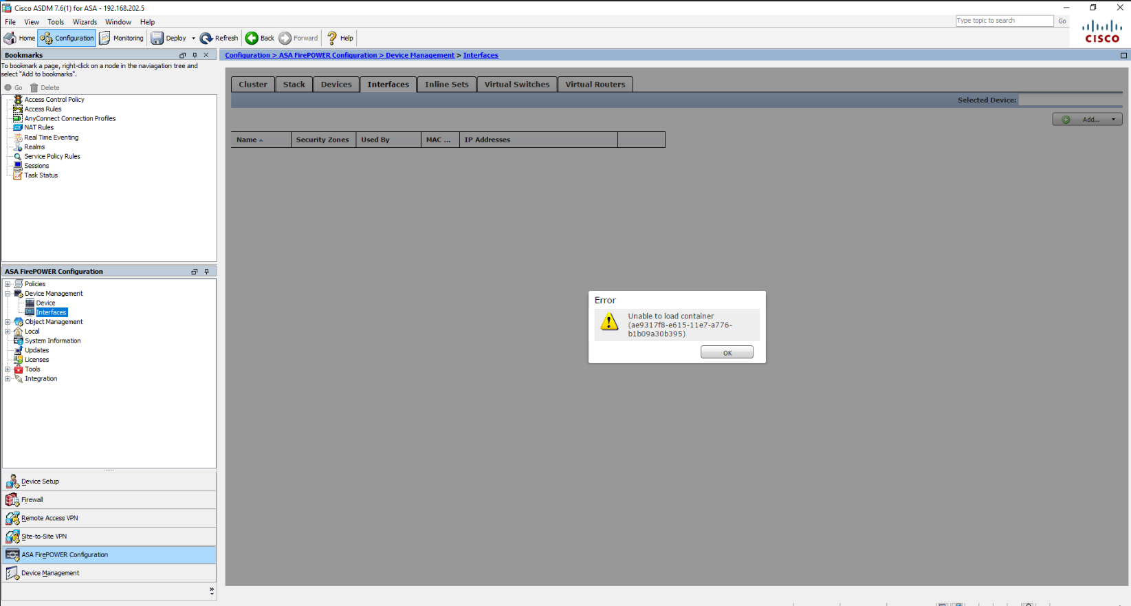Float the ASA FirePOWER Configuration panel
1131x606 pixels.
(x=195, y=272)
